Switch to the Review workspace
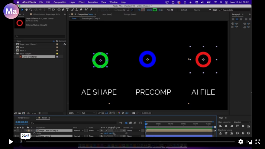265x149 pixels. coord(197,10)
